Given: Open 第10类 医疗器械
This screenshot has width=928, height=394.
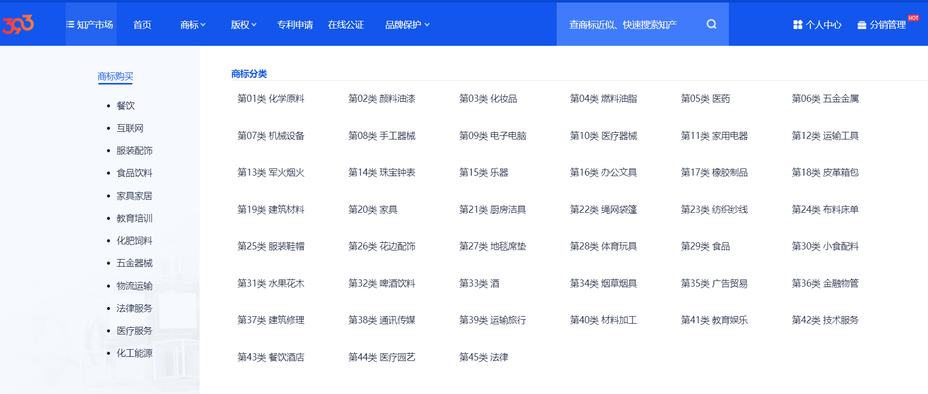Looking at the screenshot, I should click(x=604, y=136).
